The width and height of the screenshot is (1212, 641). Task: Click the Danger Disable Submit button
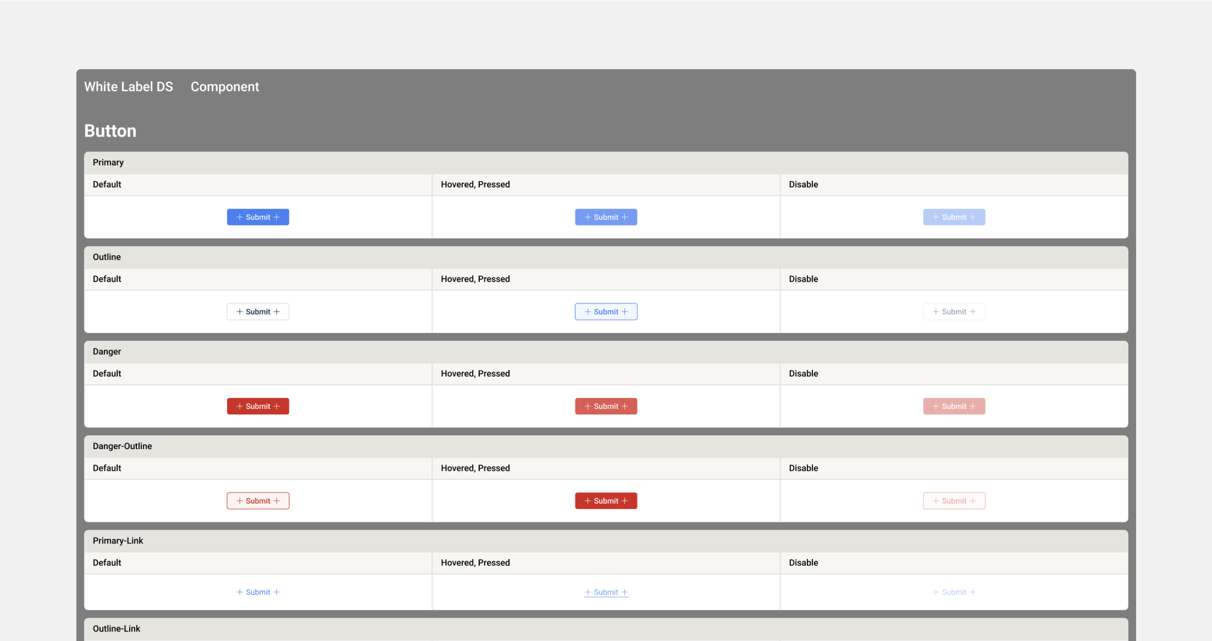[x=954, y=406]
